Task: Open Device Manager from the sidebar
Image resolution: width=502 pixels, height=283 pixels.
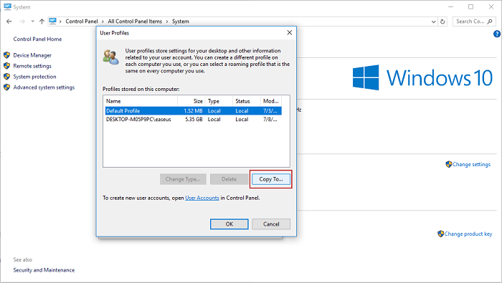Action: coord(32,55)
